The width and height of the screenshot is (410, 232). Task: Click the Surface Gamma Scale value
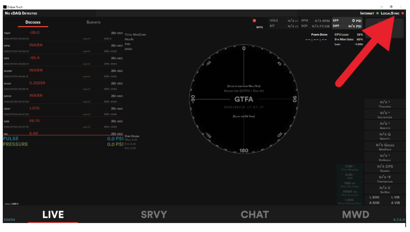coord(350,201)
